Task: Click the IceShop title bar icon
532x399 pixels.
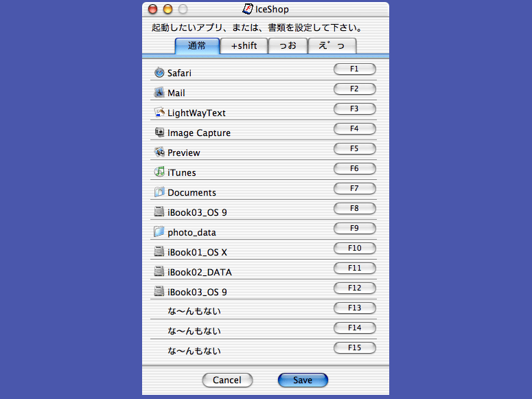Action: point(248,9)
